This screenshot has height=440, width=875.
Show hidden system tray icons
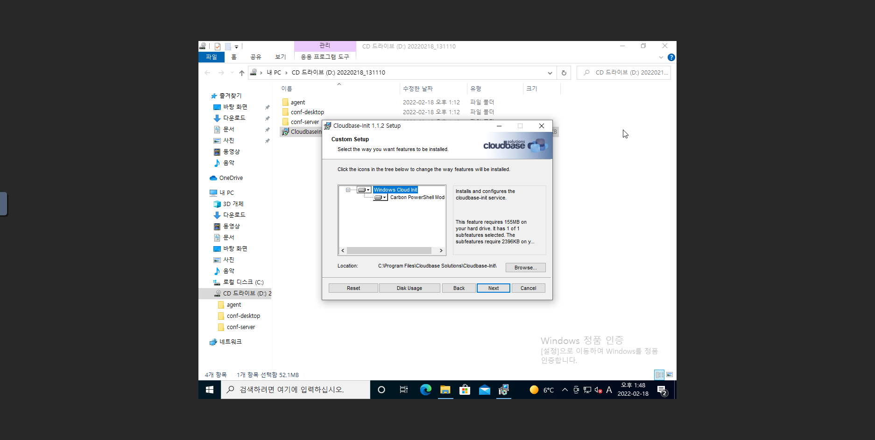(x=565, y=390)
